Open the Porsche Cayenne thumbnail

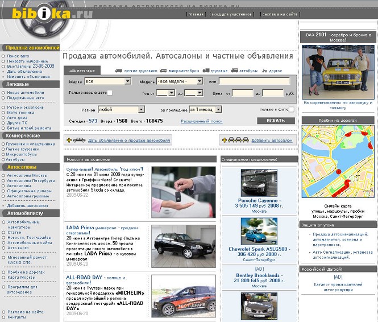click(259, 183)
